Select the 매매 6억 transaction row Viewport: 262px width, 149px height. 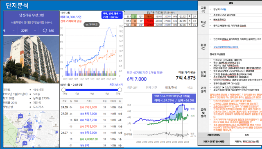[x=92, y=145]
